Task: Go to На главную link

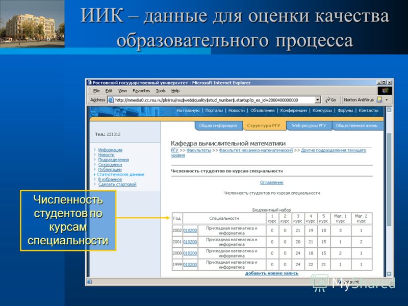Action: click(x=188, y=111)
